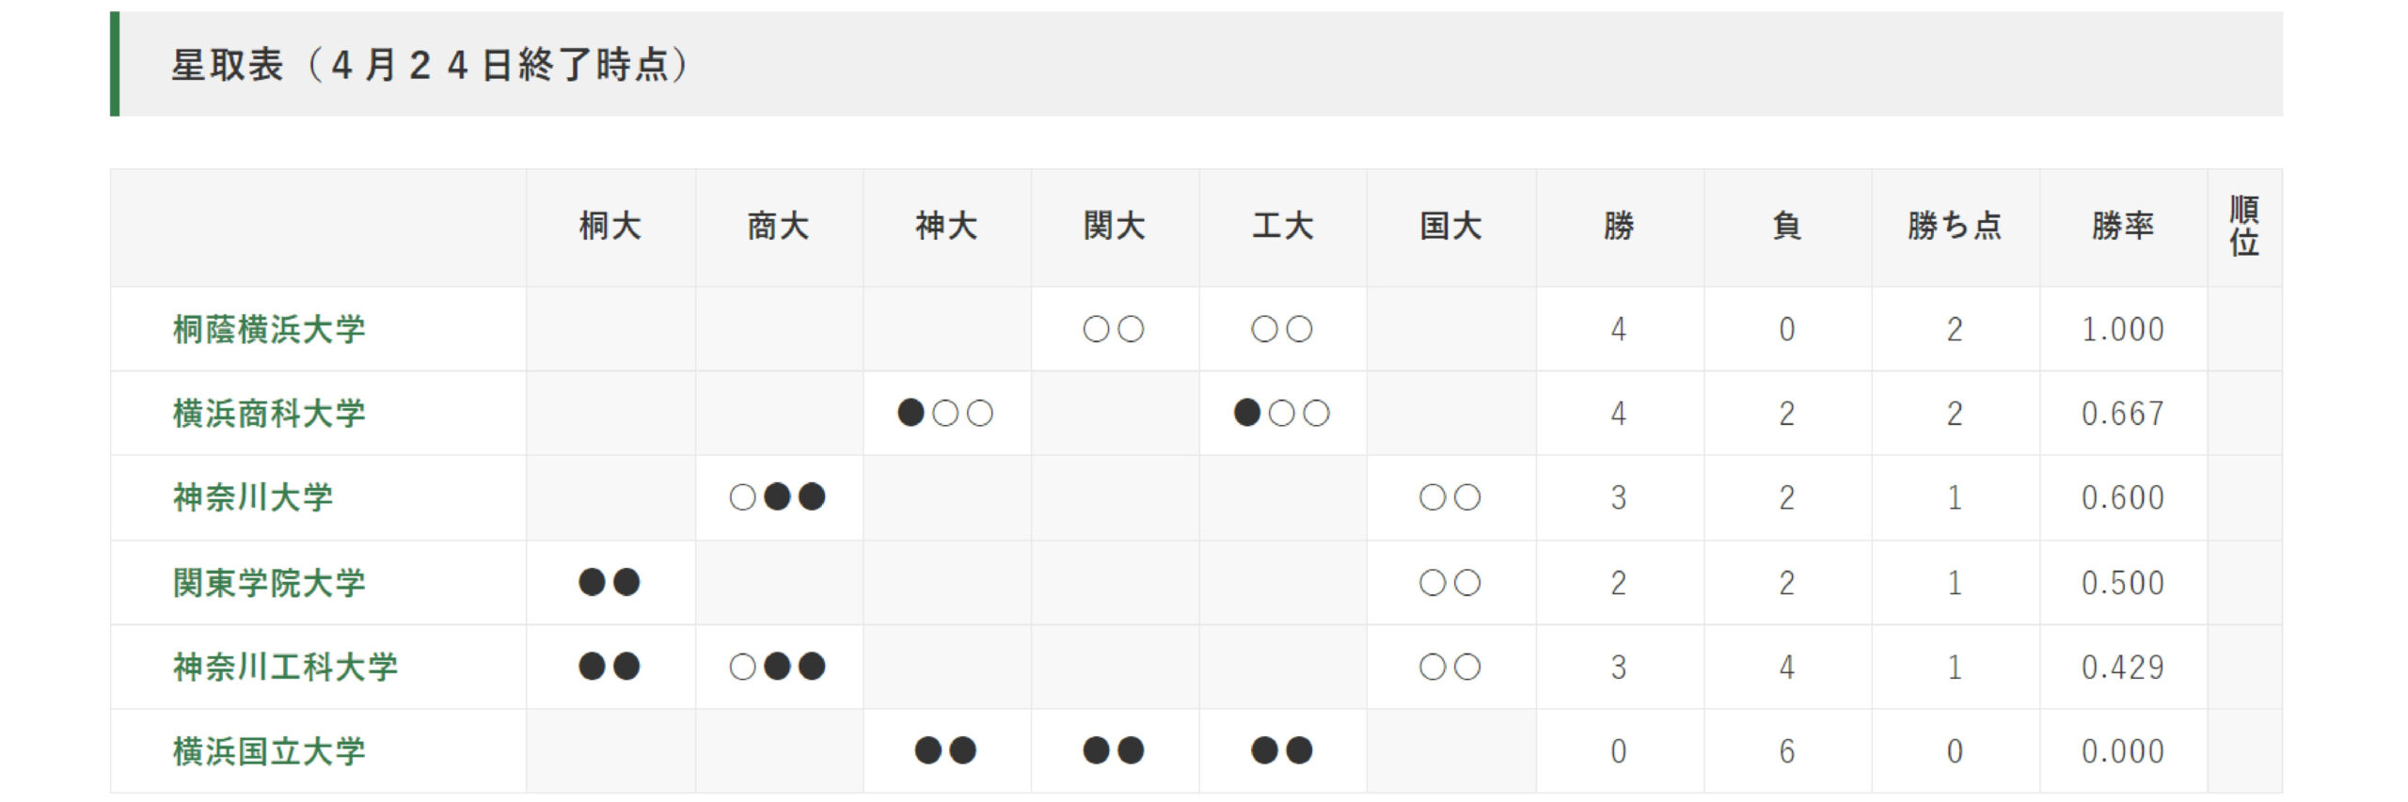This screenshot has width=2408, height=802.
Task: Open the 神奈川工科大学 team link
Action: coord(285,667)
